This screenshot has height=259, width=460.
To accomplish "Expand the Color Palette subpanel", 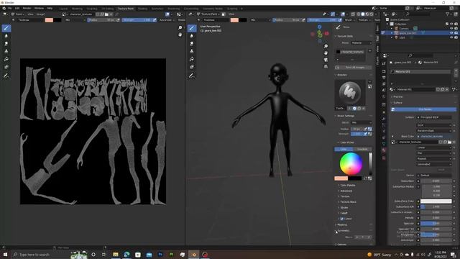I will pos(347,186).
